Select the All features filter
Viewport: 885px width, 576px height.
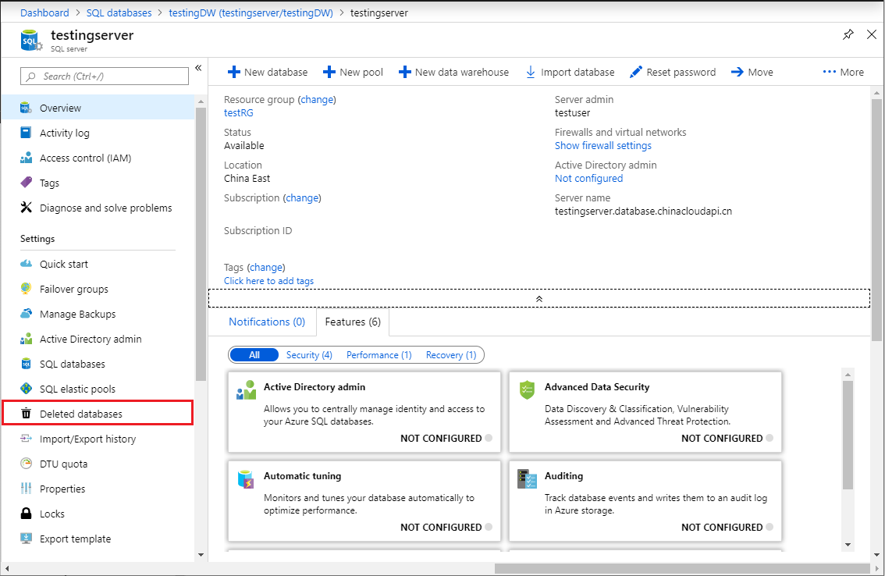click(x=254, y=354)
